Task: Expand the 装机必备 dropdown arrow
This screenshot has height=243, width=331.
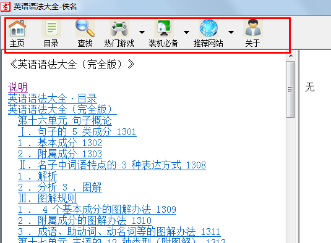Action: click(x=186, y=32)
